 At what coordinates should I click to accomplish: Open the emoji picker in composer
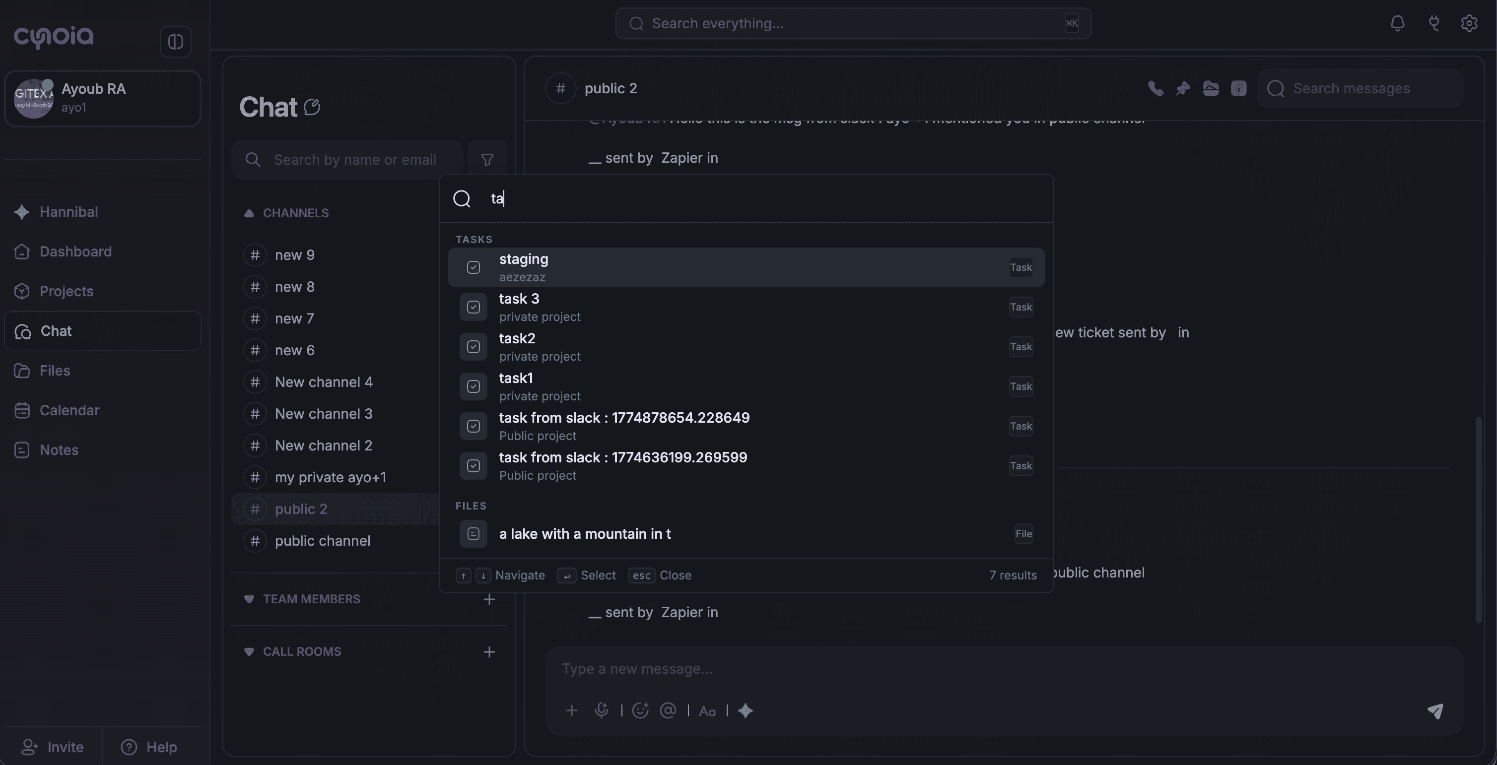640,710
